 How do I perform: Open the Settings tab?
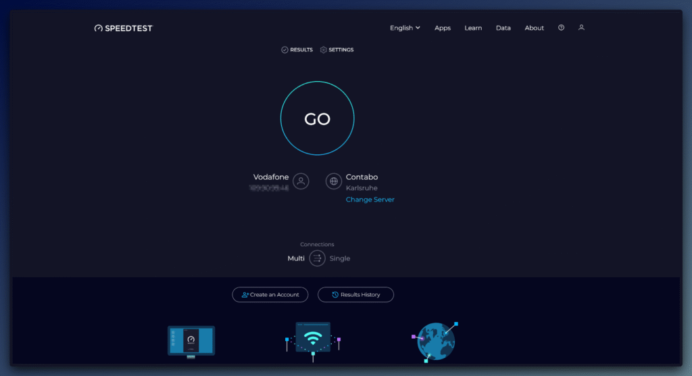(x=337, y=50)
